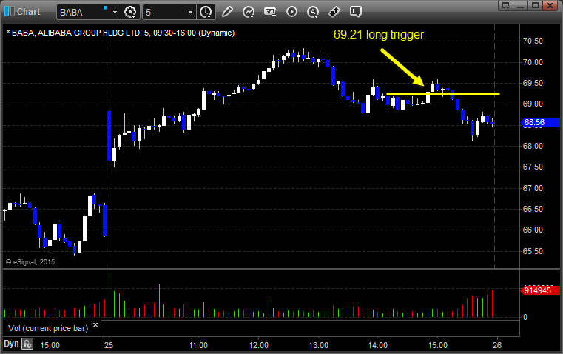Toggle the lock icon next to Dyn
Image resolution: width=563 pixels, height=354 pixels.
27,344
